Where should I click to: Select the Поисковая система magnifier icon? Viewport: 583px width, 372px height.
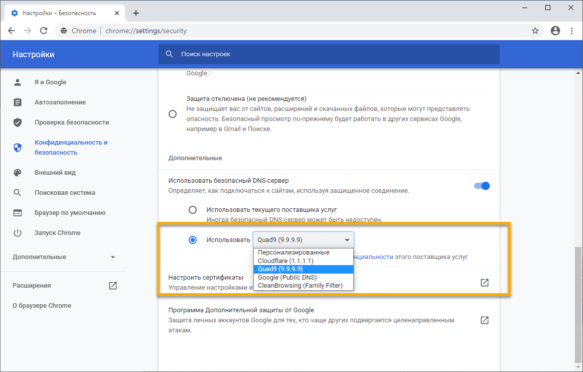coord(18,192)
